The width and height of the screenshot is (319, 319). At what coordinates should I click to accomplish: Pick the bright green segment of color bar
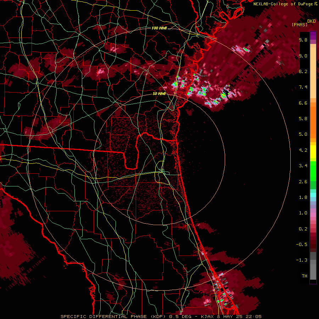[x=313, y=171]
